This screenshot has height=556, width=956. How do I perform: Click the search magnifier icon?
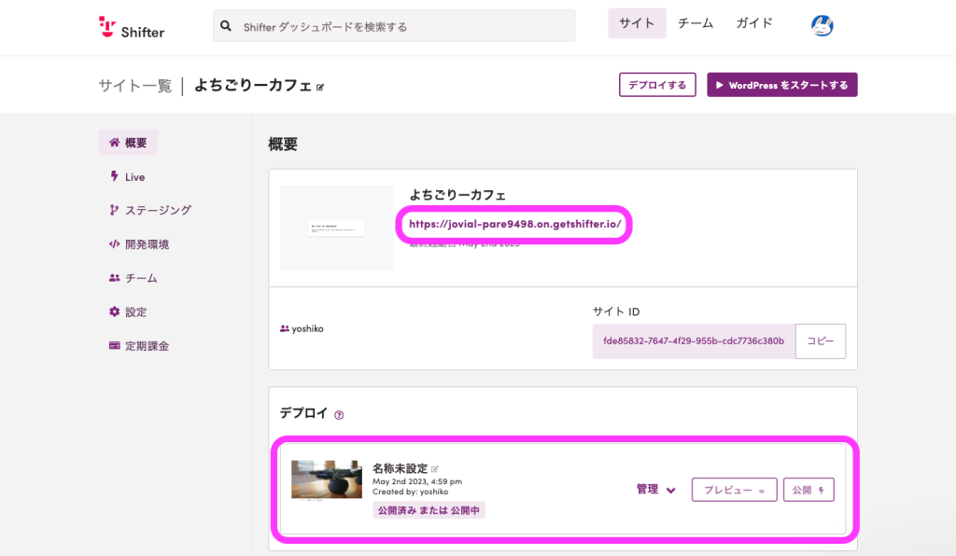pyautogui.click(x=226, y=26)
